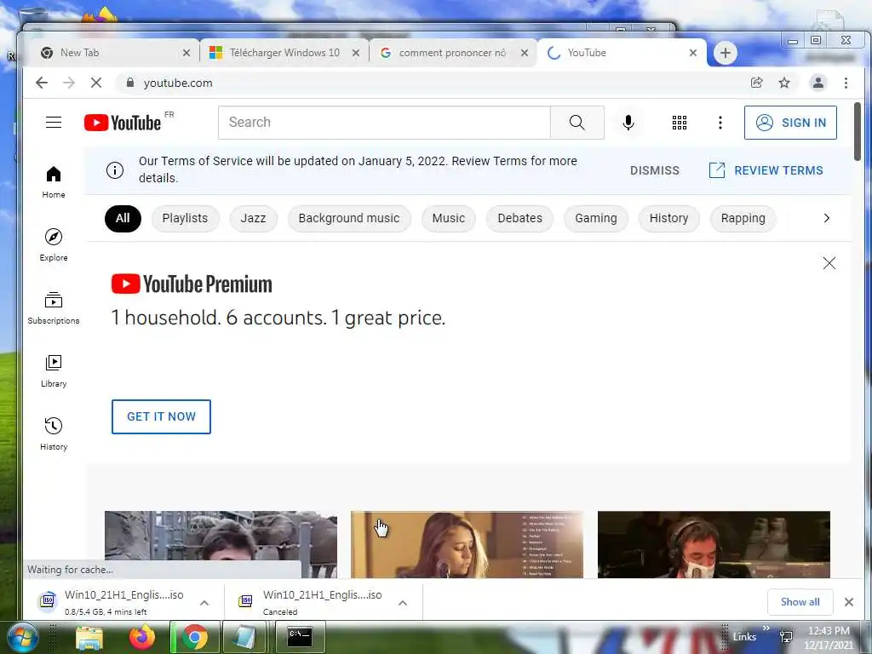Click the browser back arrow
This screenshot has width=872, height=654.
click(x=42, y=83)
